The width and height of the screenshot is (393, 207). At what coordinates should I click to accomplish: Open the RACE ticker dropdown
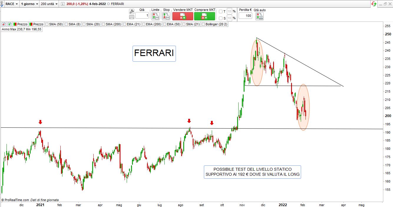point(12,4)
